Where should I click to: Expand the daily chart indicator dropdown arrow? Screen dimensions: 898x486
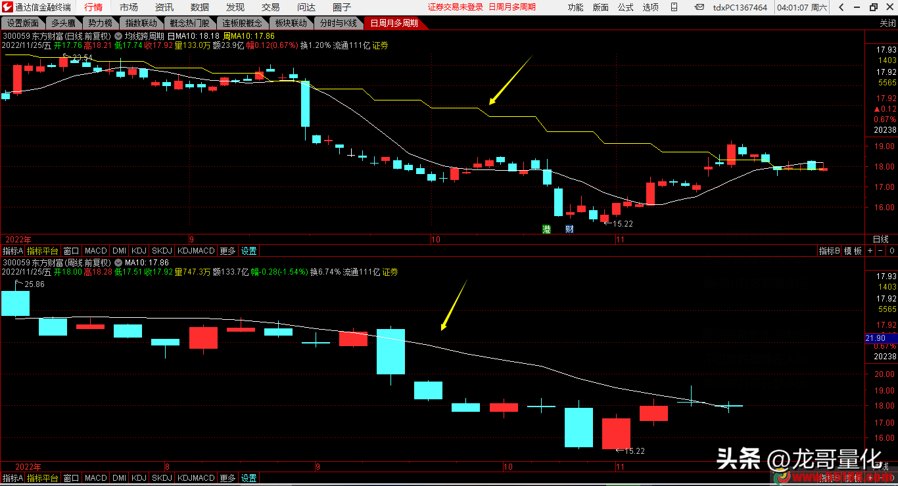(x=118, y=36)
